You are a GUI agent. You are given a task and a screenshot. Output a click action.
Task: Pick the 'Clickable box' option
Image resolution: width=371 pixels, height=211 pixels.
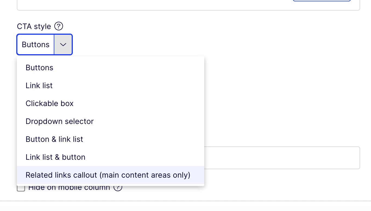point(49,103)
